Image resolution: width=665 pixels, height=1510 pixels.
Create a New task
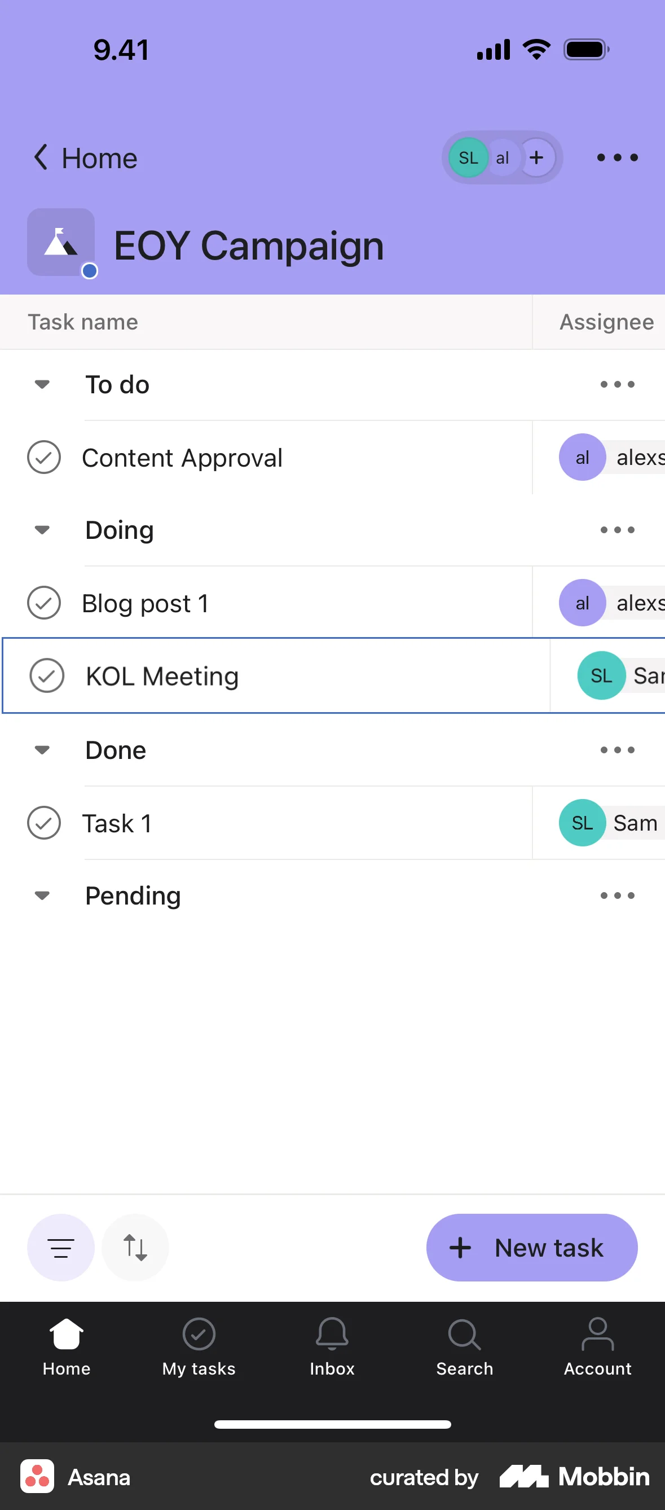(x=531, y=1247)
